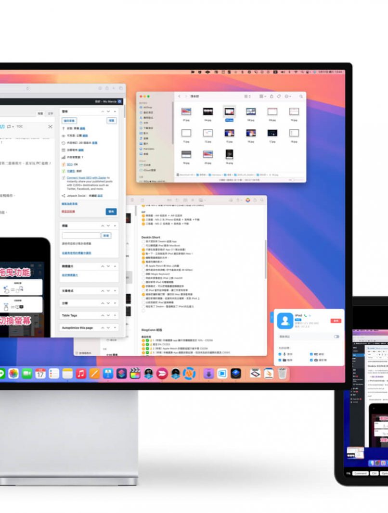The height and width of the screenshot is (513, 388).
Task: Open the Trash in the Dock
Action: point(283,374)
